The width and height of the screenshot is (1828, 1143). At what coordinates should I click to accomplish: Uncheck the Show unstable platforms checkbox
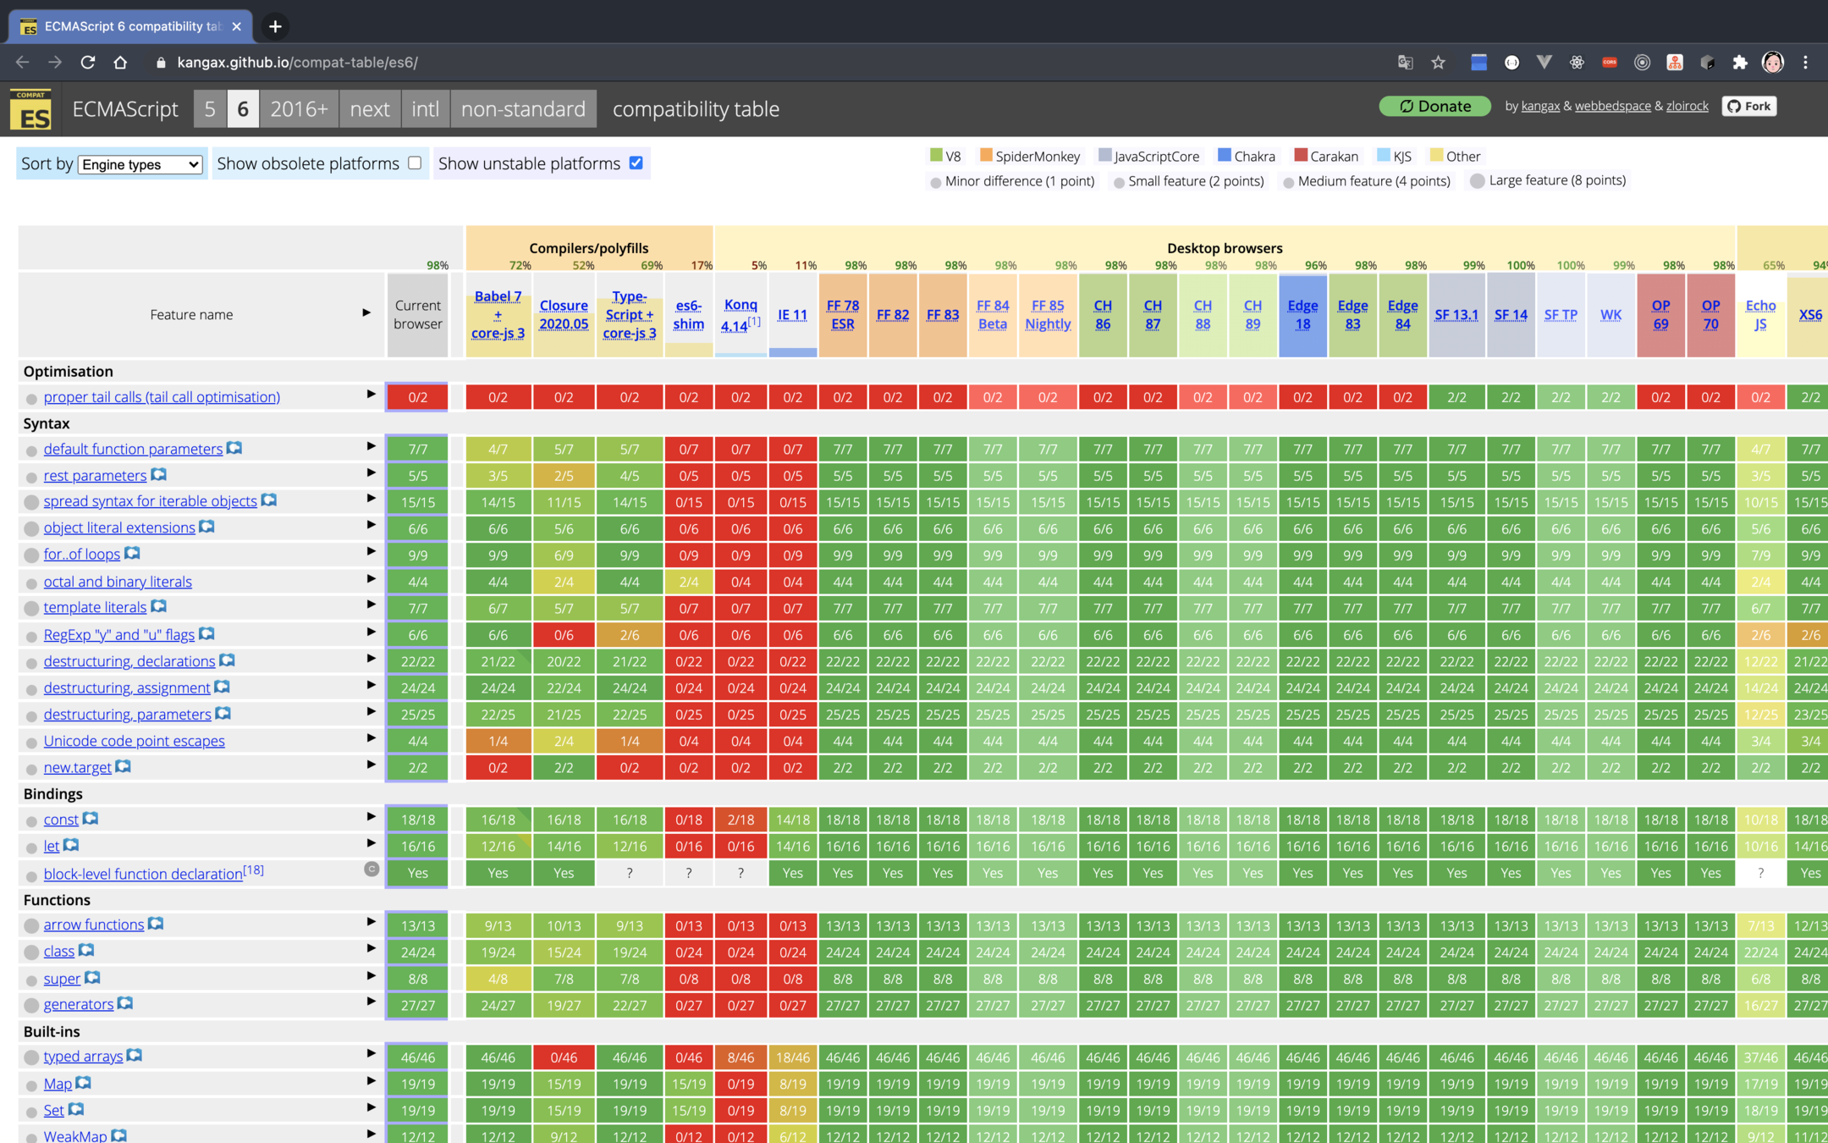(636, 163)
